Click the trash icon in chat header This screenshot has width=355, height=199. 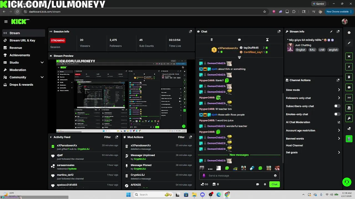coord(212,40)
